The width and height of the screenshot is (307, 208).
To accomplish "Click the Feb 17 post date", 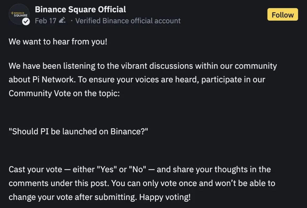I will (x=46, y=21).
